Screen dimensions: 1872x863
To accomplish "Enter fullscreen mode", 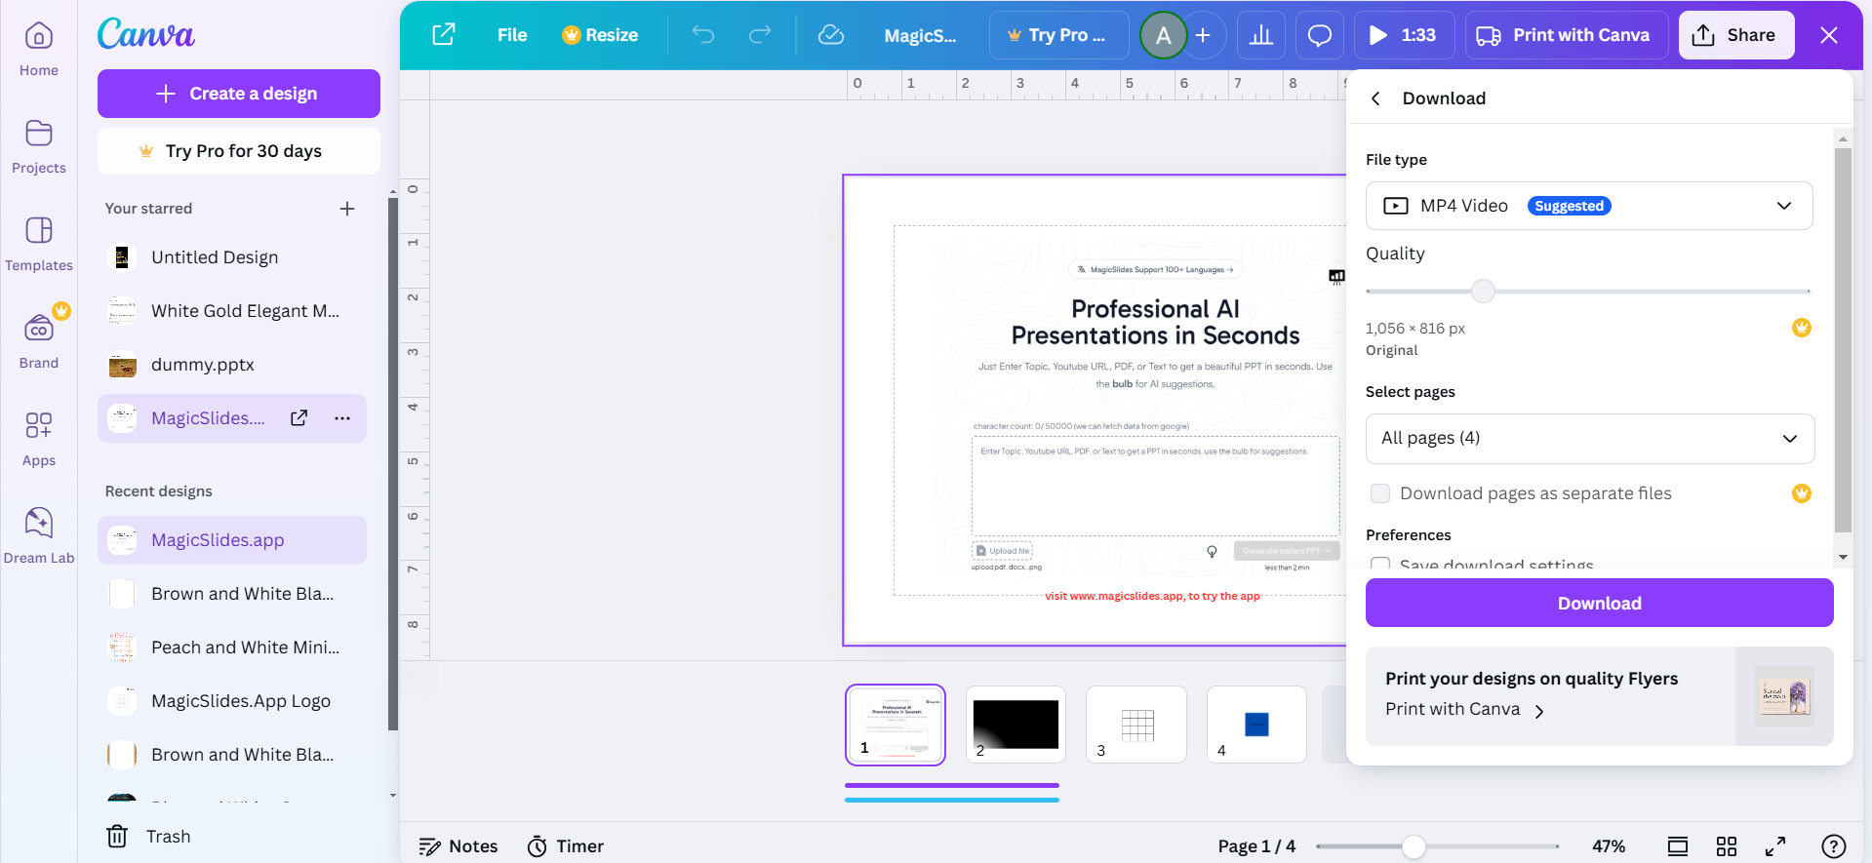I will 1775,846.
